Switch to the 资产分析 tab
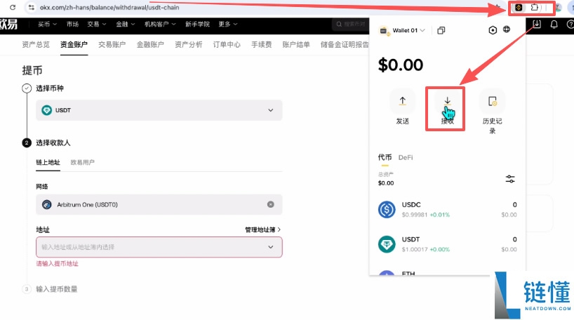 (189, 45)
